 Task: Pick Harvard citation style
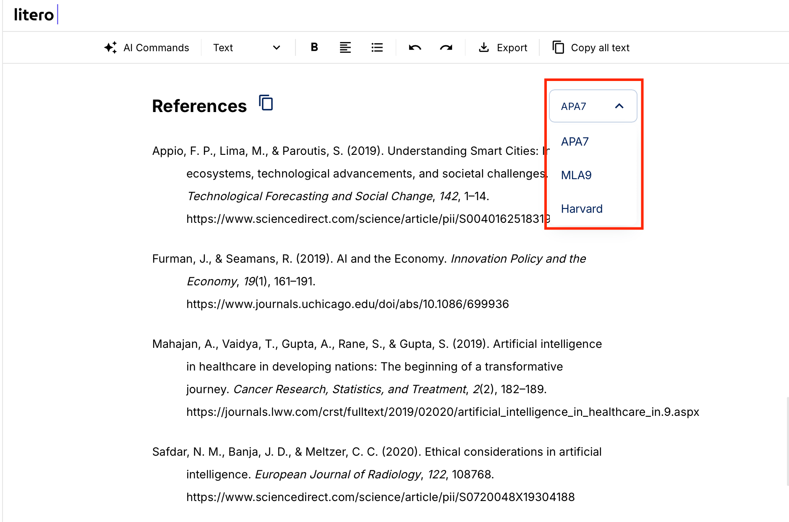coord(581,209)
